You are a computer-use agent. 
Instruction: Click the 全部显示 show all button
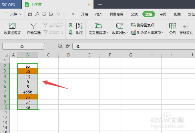(x=53, y=25)
